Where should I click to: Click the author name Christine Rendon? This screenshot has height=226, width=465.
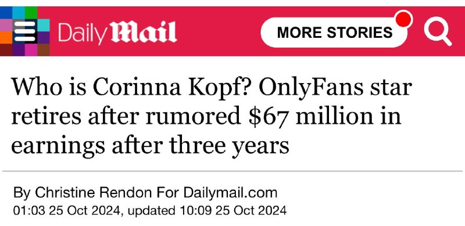pyautogui.click(x=94, y=193)
